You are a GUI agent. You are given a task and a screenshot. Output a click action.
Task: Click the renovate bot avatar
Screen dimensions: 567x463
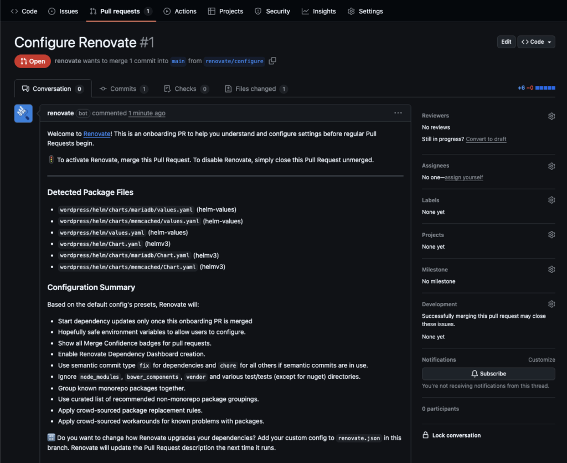pos(23,113)
